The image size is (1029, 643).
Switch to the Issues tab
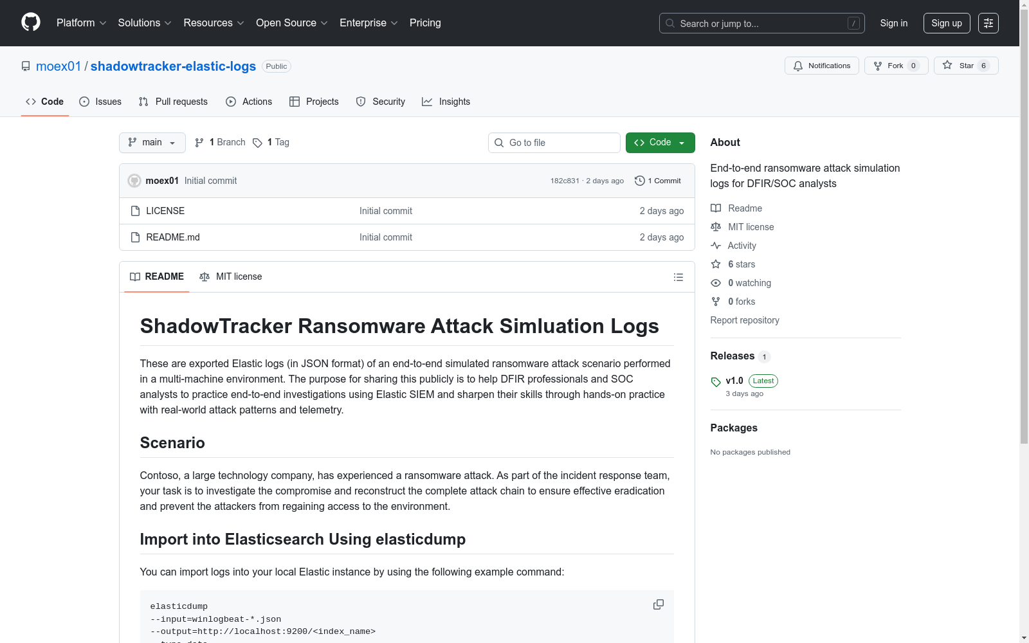(x=100, y=102)
